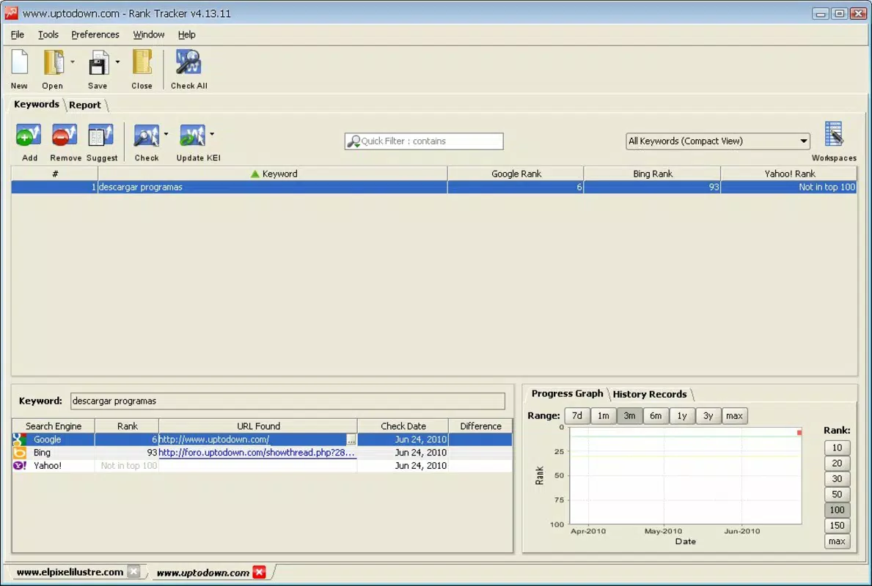Open the Window menu
Viewport: 872px width, 586px height.
tap(148, 34)
